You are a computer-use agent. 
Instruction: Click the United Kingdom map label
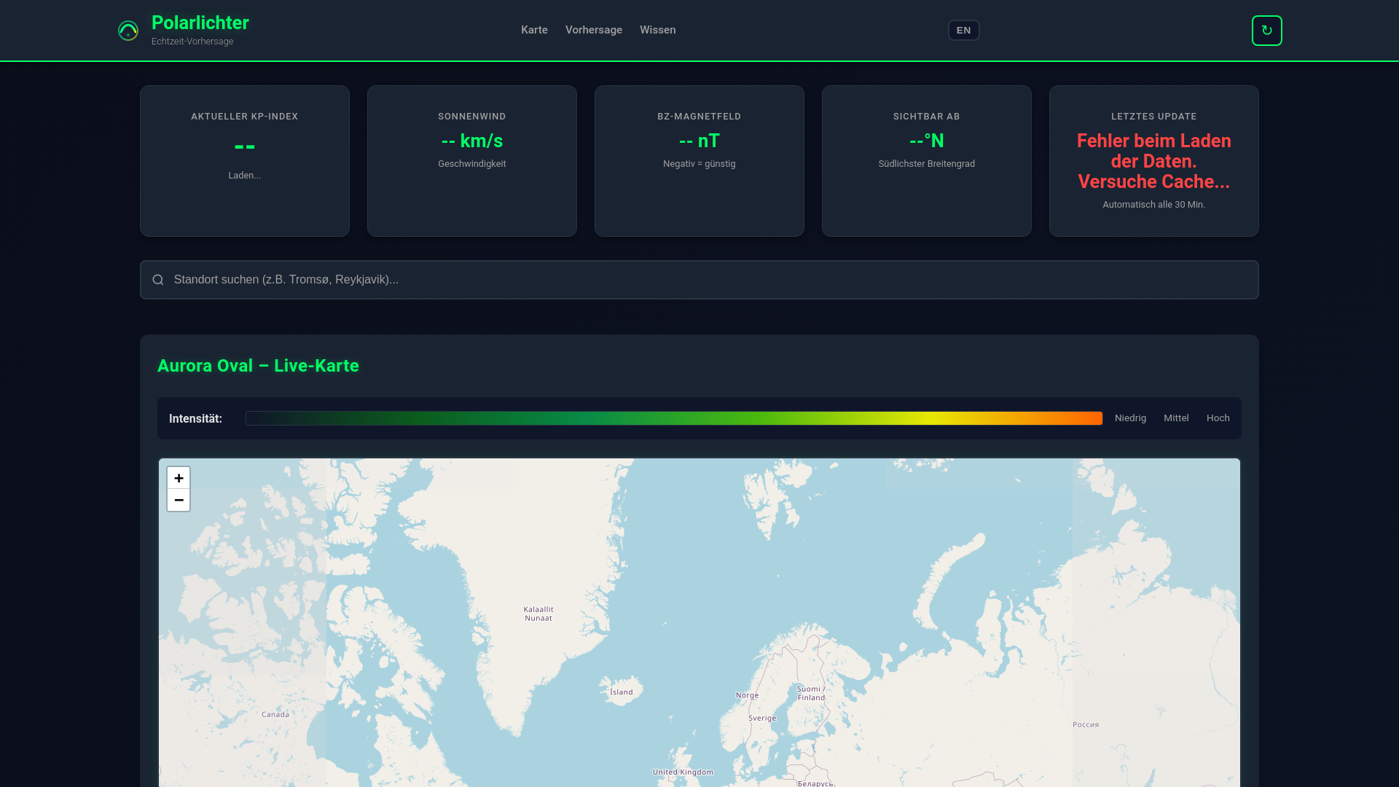coord(683,772)
